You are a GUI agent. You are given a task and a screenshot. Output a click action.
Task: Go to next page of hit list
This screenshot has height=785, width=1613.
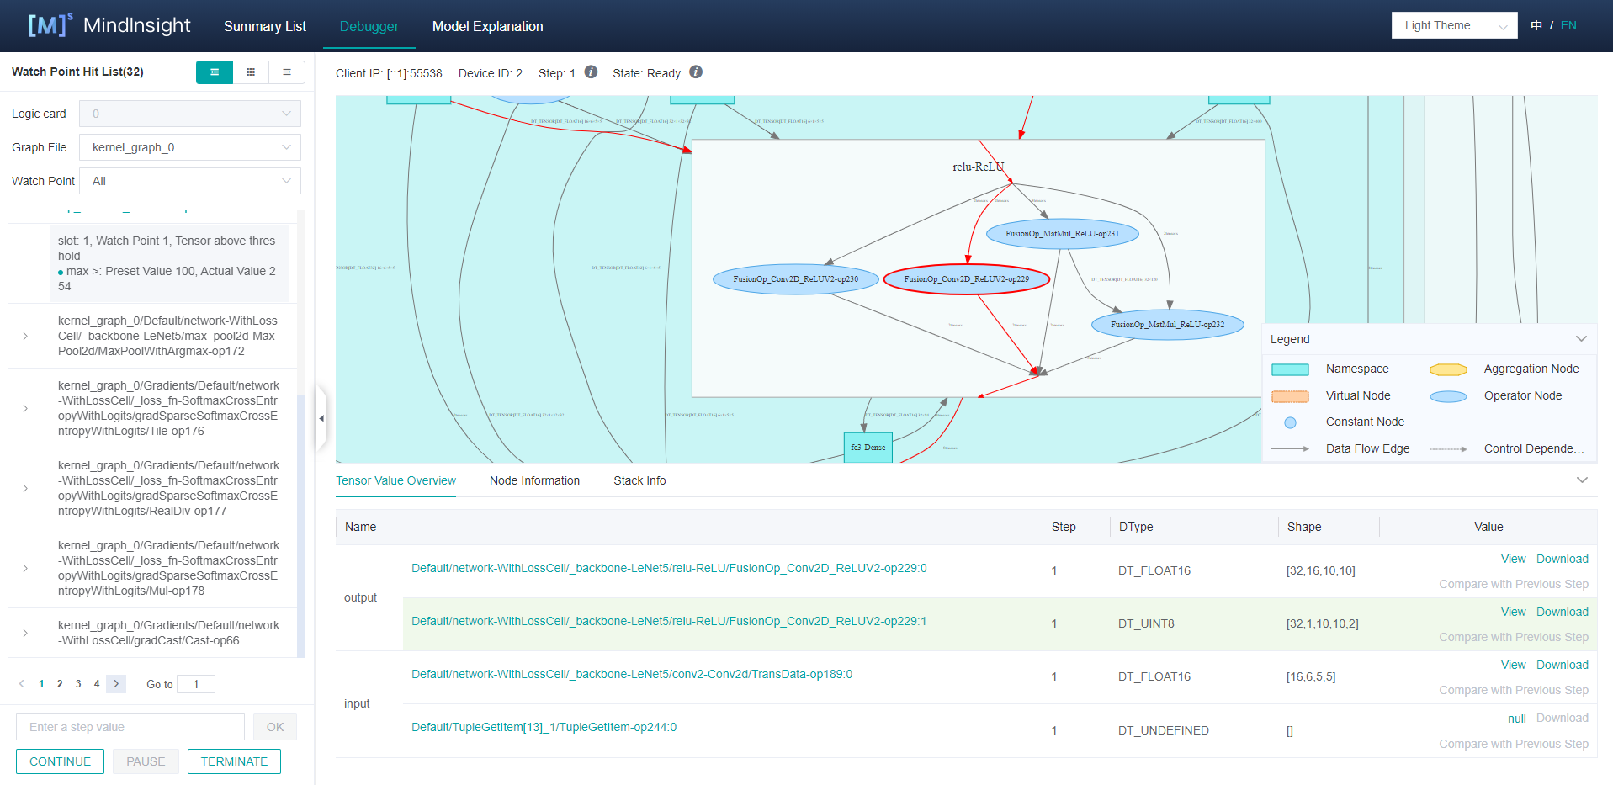coord(116,684)
